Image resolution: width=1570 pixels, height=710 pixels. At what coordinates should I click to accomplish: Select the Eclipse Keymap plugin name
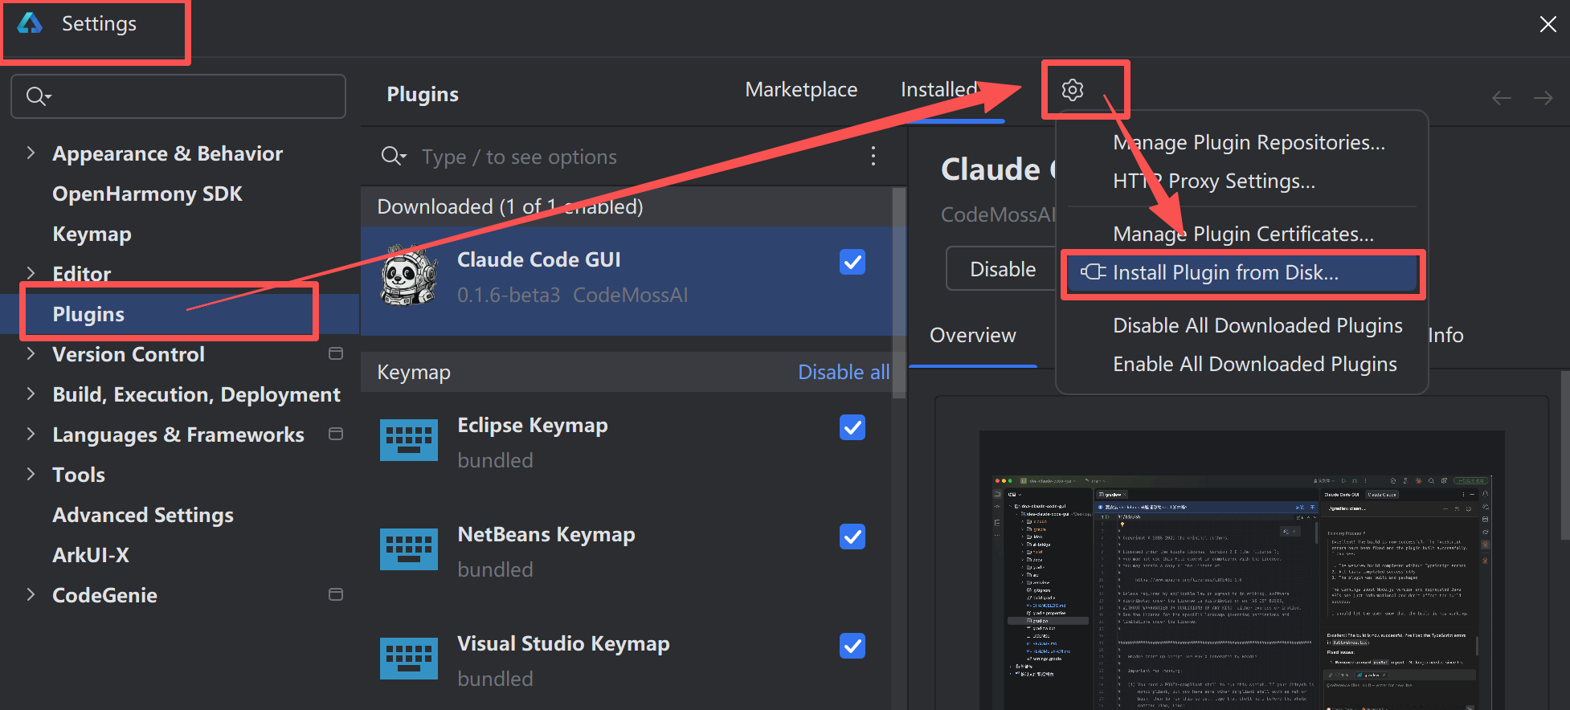[532, 425]
